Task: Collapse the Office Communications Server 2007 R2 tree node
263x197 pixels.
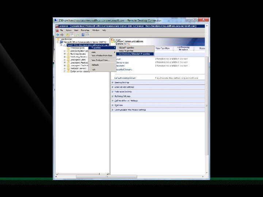Action: [x=58, y=42]
